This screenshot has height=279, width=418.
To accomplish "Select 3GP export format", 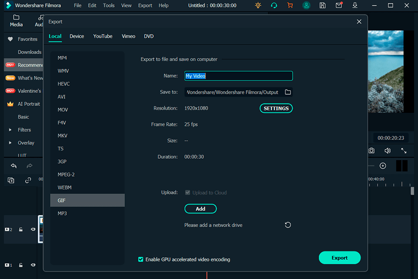I will [x=88, y=162].
